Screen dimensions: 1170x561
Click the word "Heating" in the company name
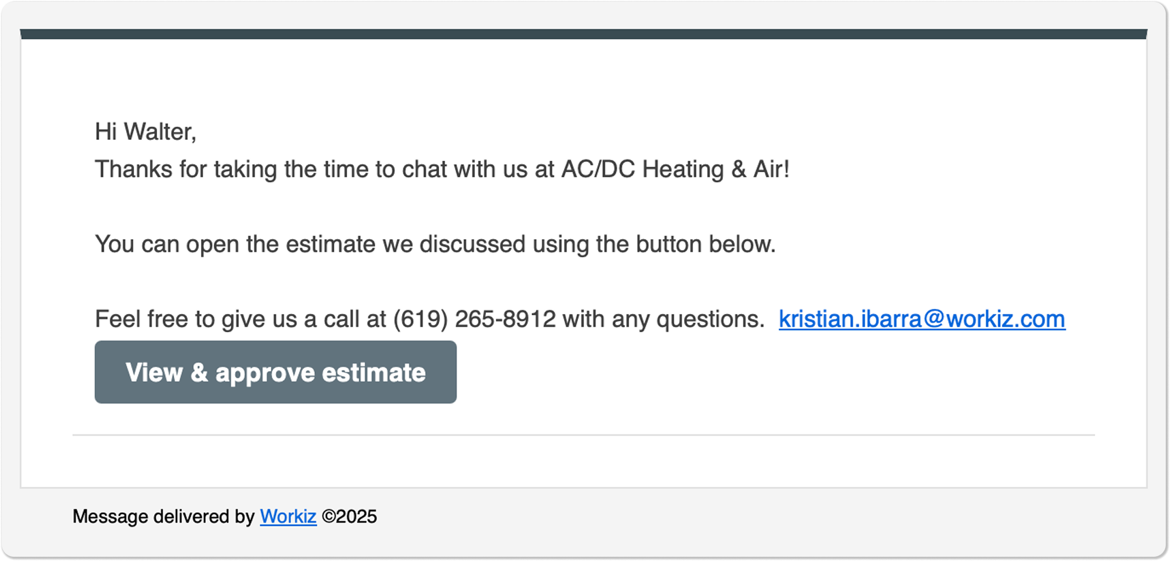point(683,169)
